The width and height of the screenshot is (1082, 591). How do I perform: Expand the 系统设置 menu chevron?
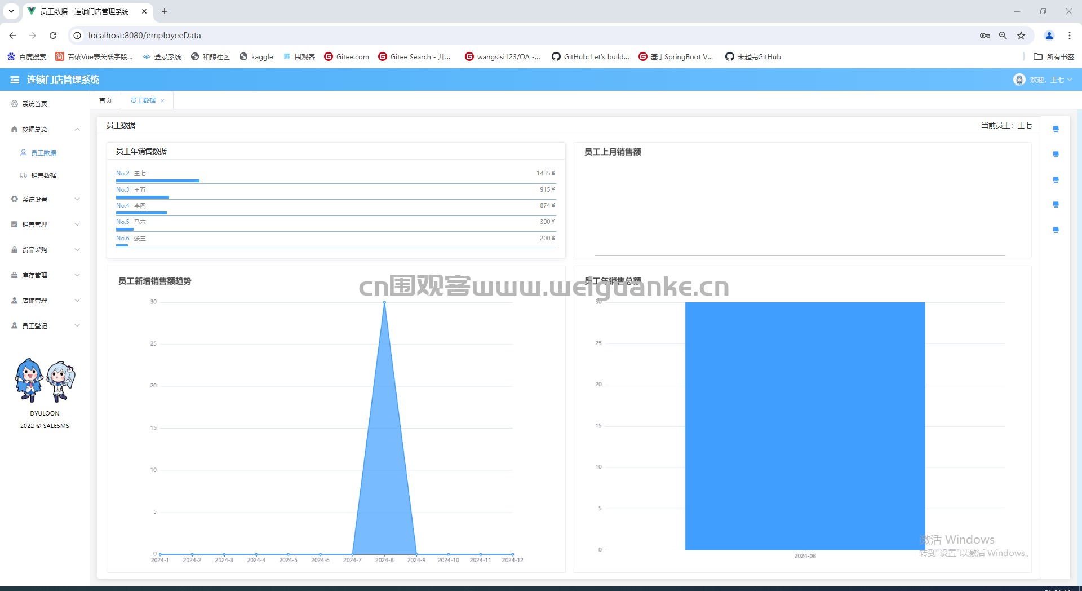pyautogui.click(x=77, y=199)
